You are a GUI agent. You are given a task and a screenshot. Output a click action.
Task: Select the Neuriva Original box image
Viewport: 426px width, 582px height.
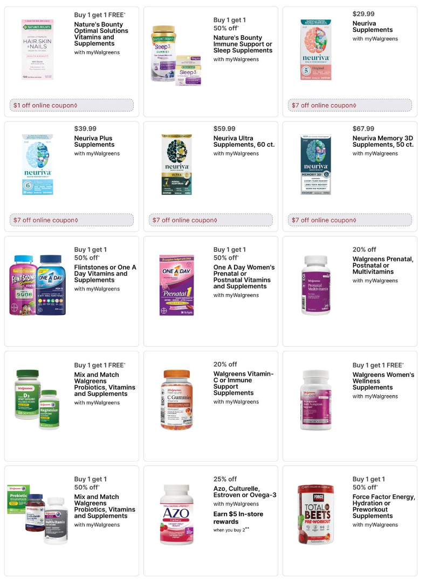coord(316,50)
